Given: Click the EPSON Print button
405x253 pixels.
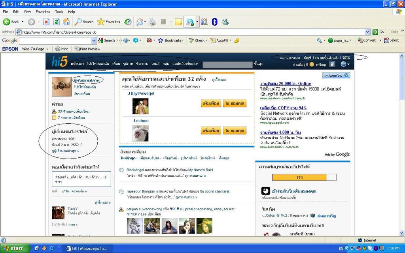Looking at the screenshot, I should 61,49.
